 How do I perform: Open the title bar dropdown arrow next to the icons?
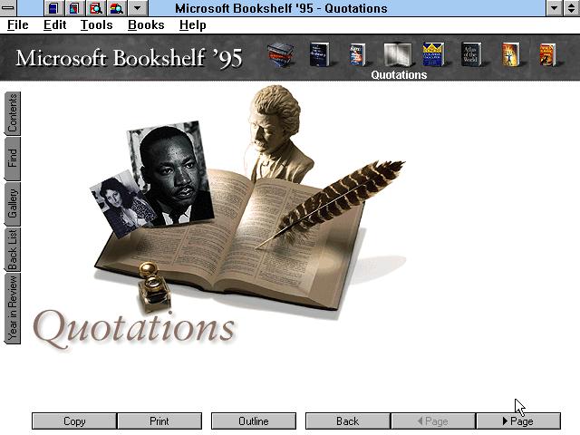[137, 8]
